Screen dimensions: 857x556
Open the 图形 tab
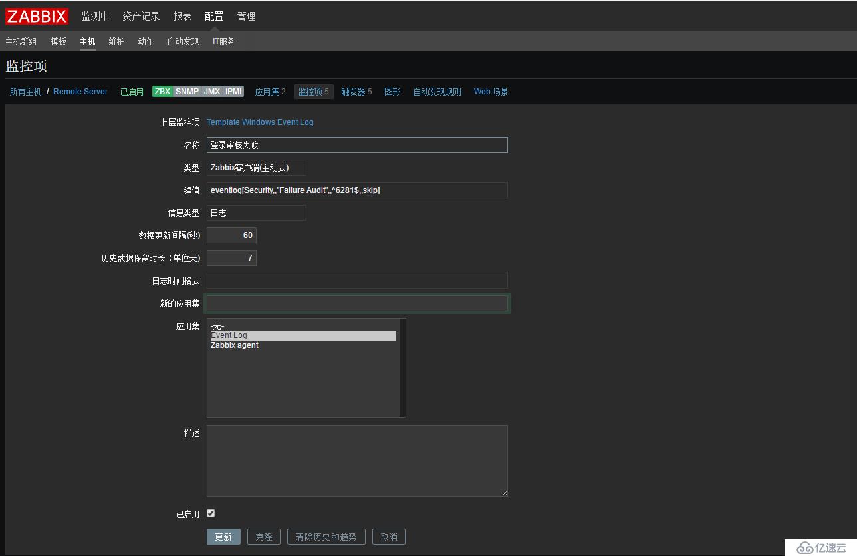coord(392,92)
